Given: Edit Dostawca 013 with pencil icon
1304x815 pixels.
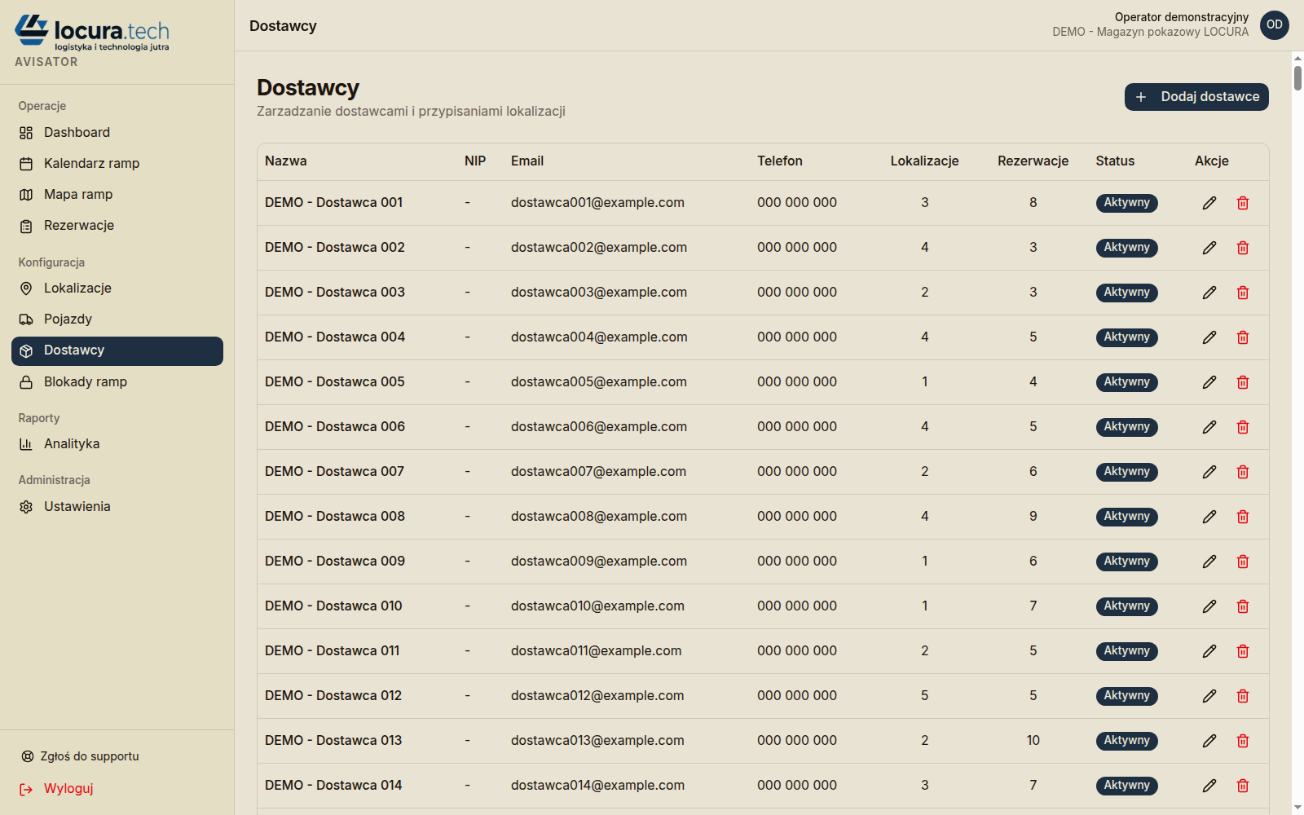Looking at the screenshot, I should 1209,741.
